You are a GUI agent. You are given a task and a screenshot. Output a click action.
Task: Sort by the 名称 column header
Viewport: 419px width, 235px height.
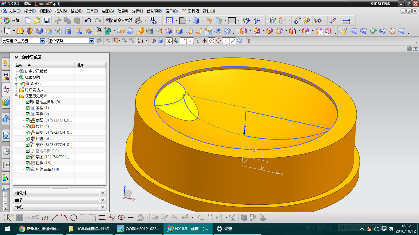click(44, 65)
